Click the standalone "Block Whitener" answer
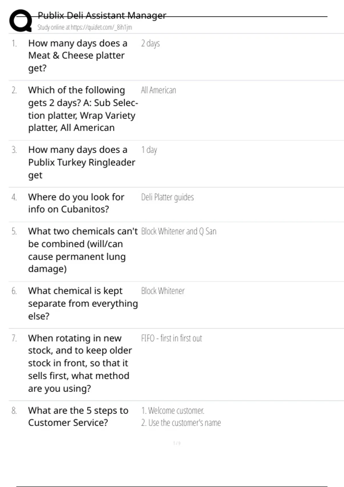Image resolution: width=344 pixels, height=487 pixels. [163, 291]
